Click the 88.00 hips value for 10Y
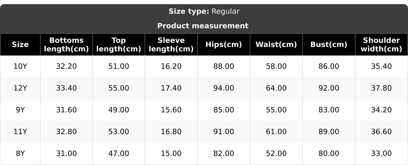408x165 pixels. point(224,66)
